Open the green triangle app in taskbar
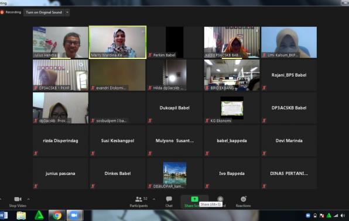349x221 pixels. tap(39, 215)
